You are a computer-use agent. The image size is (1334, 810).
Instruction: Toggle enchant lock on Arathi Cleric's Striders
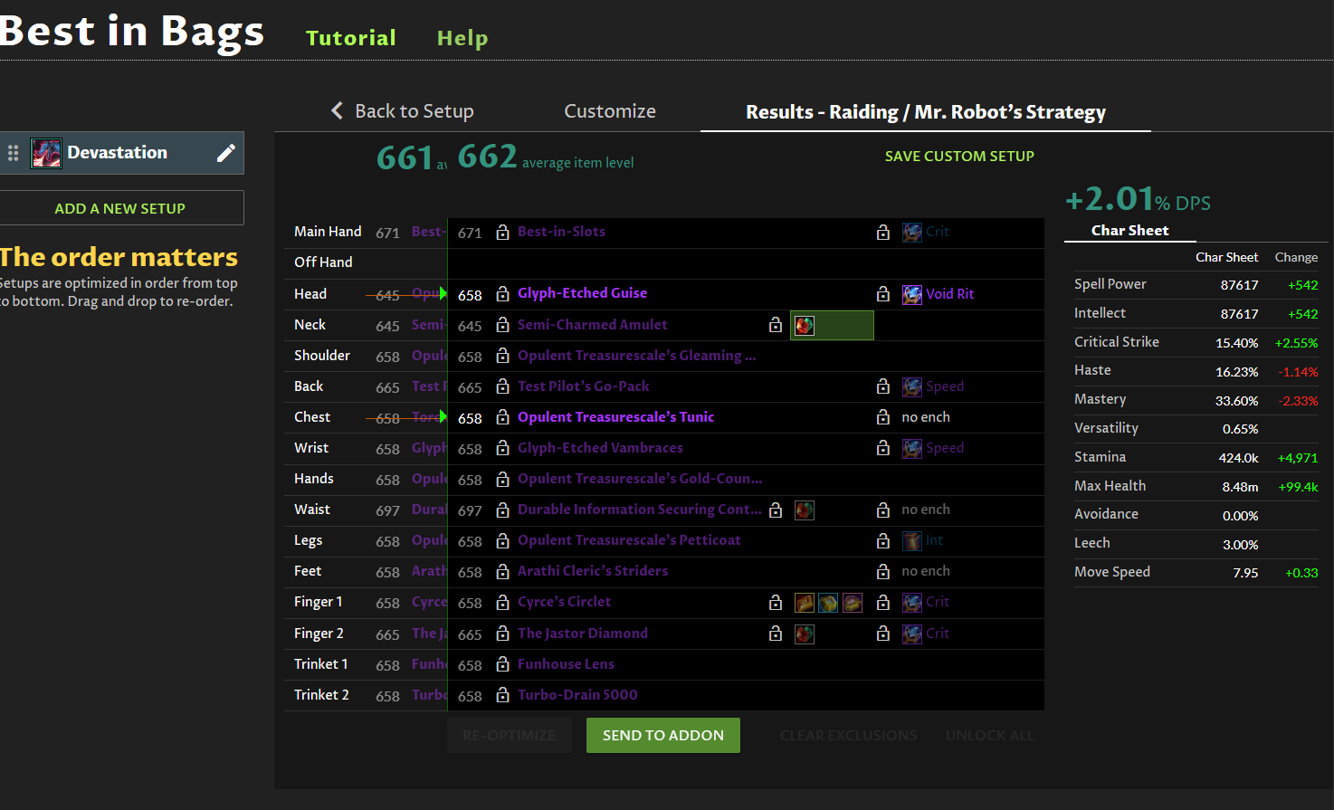coord(883,571)
